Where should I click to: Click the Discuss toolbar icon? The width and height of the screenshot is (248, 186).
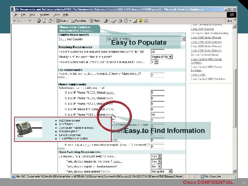tap(135, 21)
